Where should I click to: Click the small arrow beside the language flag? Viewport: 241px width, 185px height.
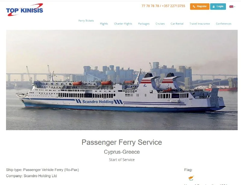pos(235,7)
